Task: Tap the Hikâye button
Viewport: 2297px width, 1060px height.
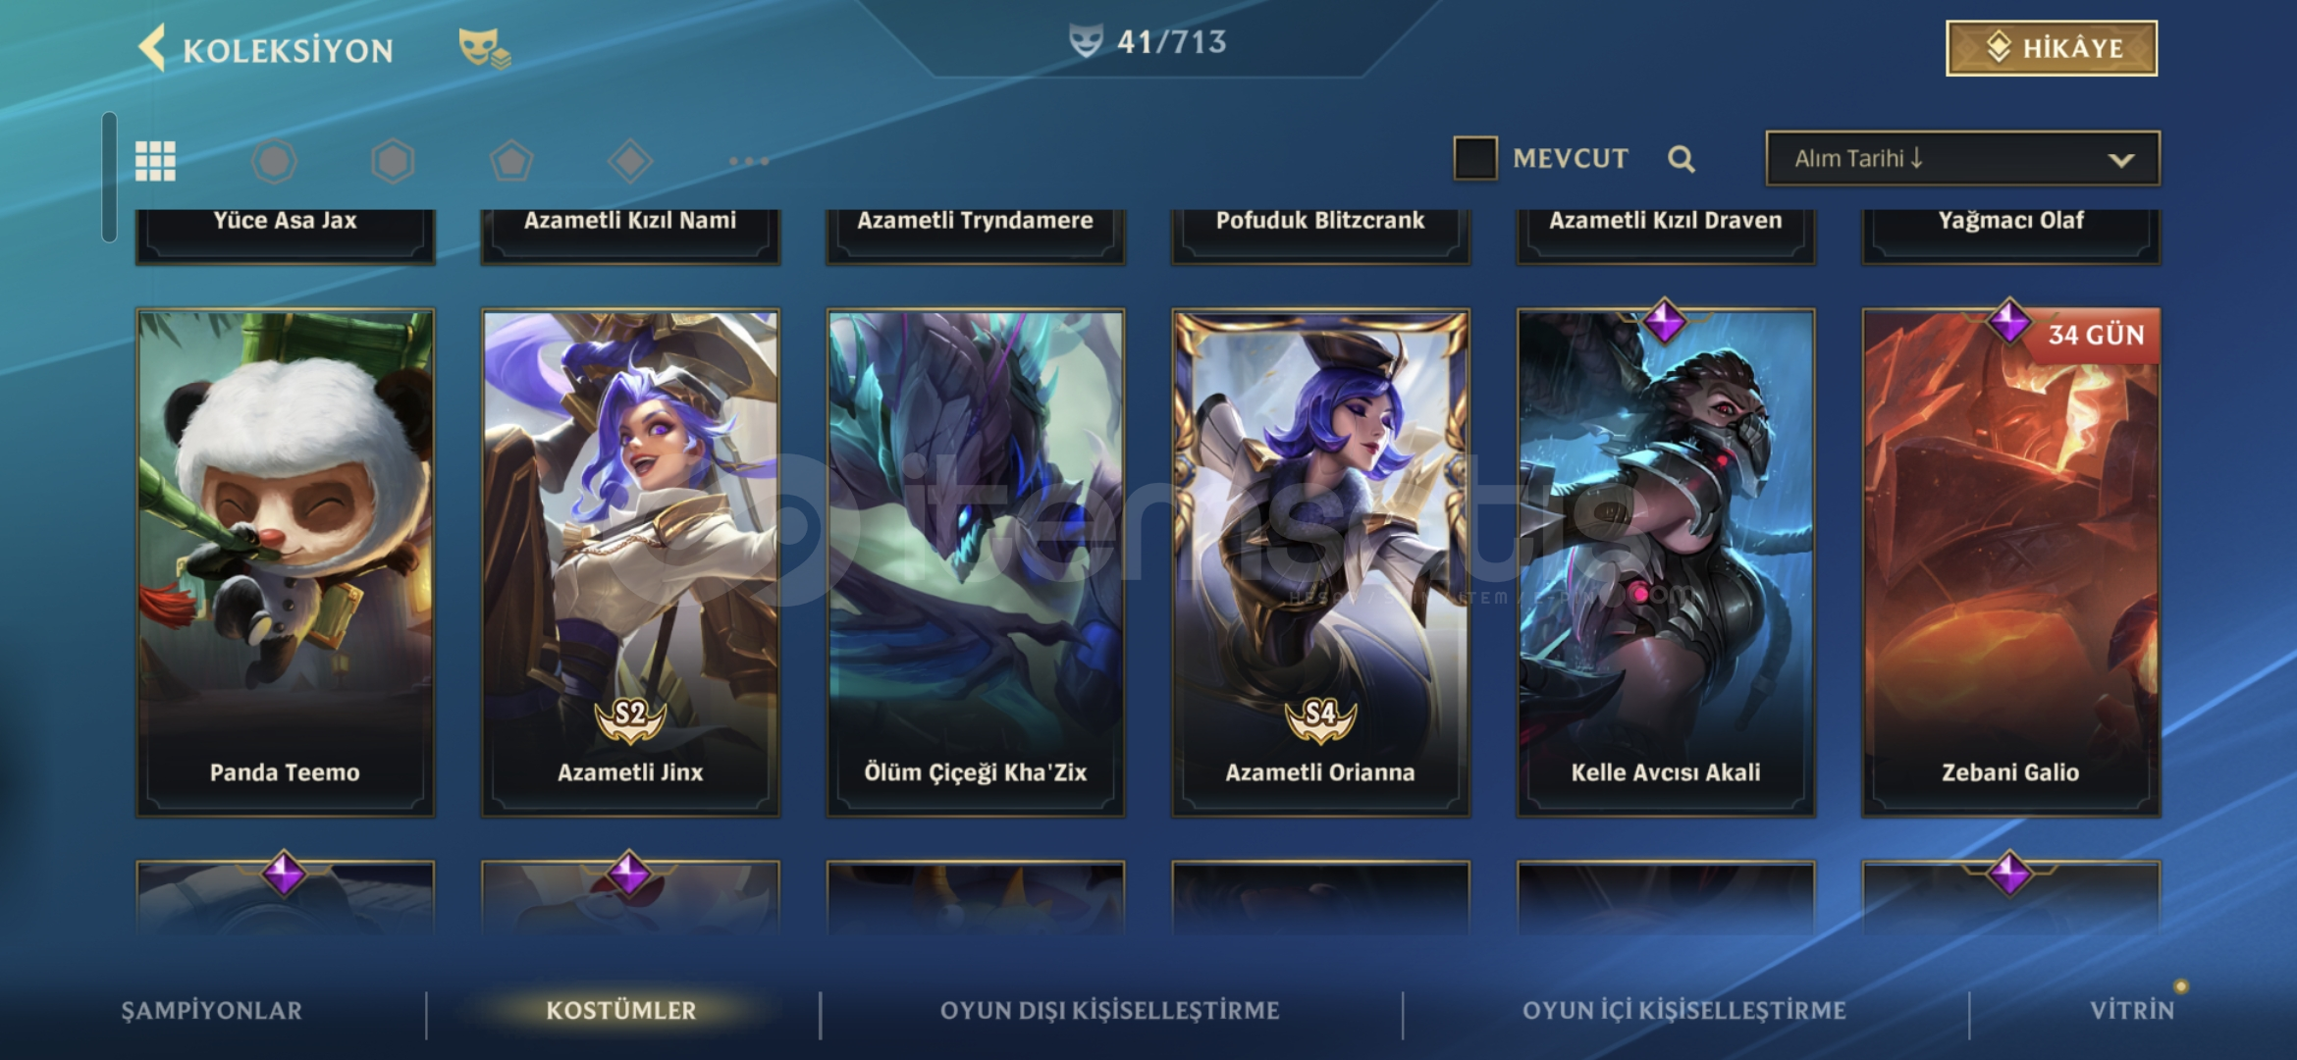Action: pyautogui.click(x=2052, y=48)
